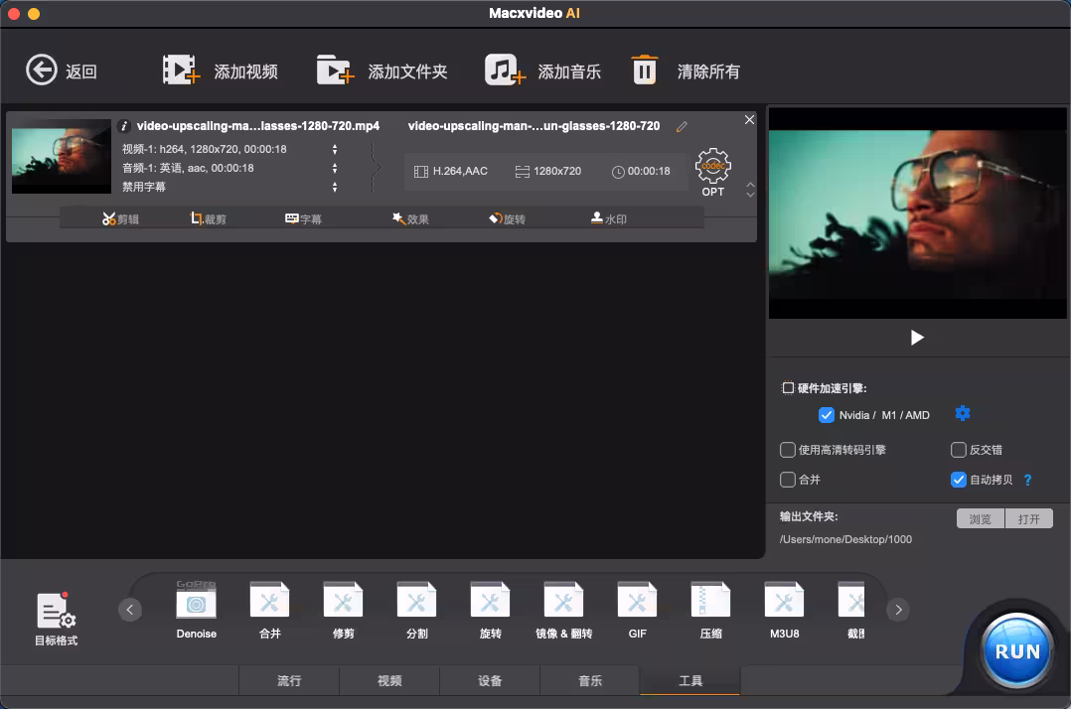Click the 浏览 browse button
Viewport: 1071px width, 709px height.
click(981, 518)
